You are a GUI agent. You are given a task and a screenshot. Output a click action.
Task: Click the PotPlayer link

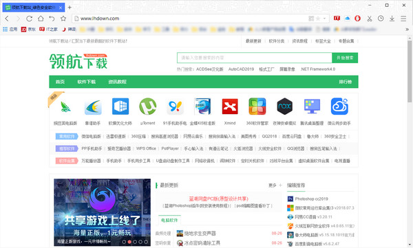(x=170, y=148)
